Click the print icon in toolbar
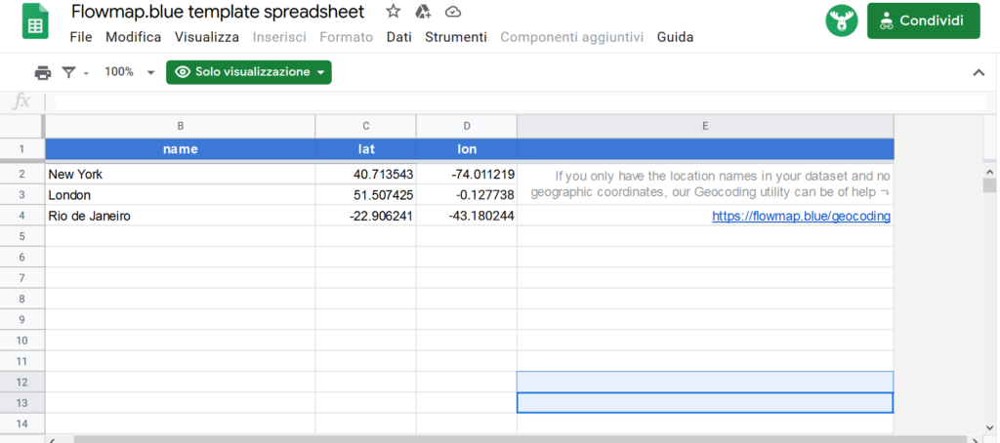This screenshot has width=1000, height=443. 42,72
